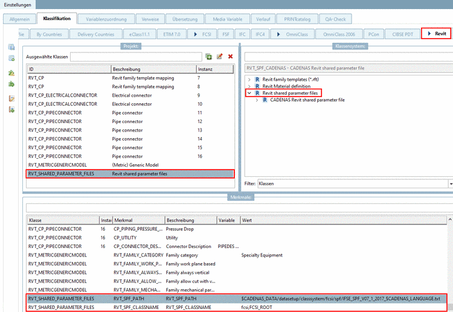
Task: Switch to the Übersetzung tab
Action: pyautogui.click(x=185, y=19)
